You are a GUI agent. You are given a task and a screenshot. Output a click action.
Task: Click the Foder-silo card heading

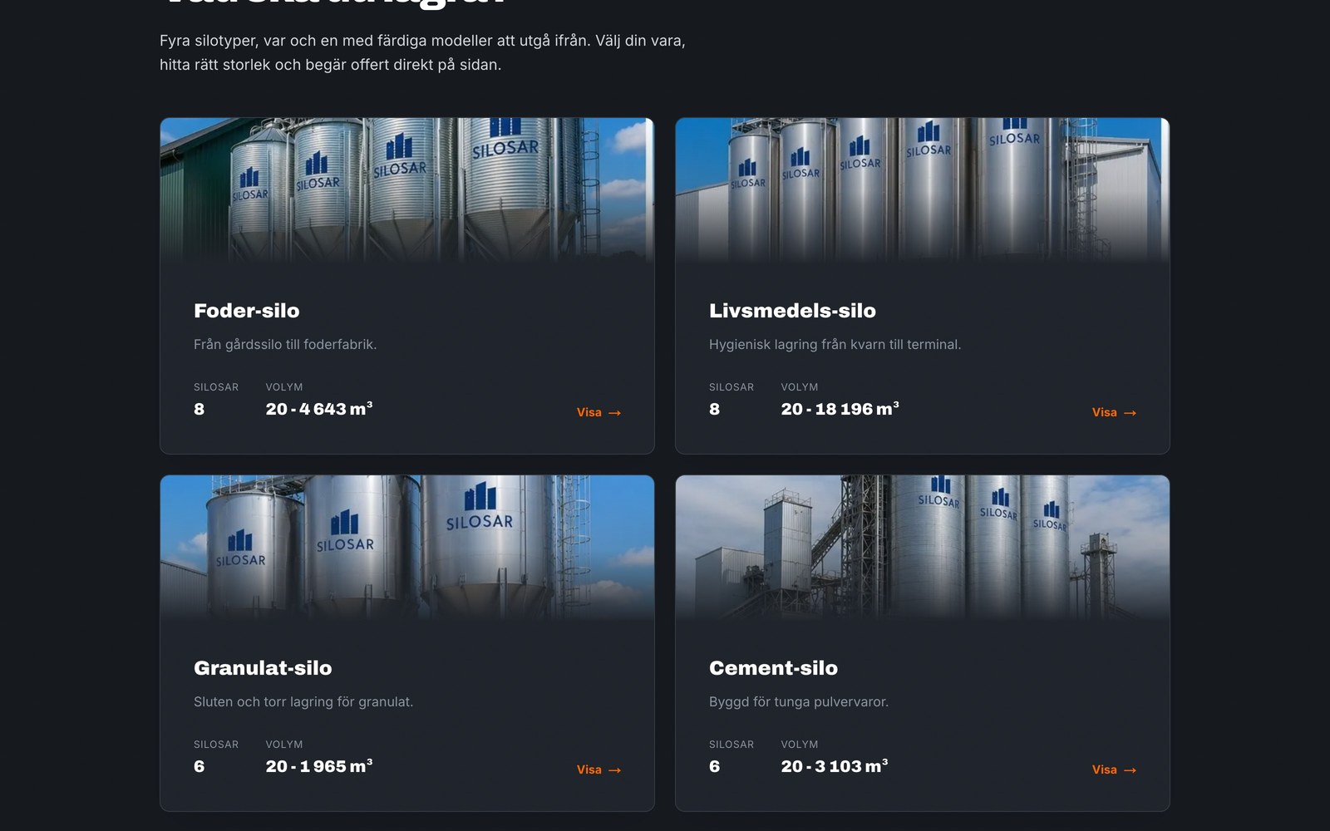247,311
